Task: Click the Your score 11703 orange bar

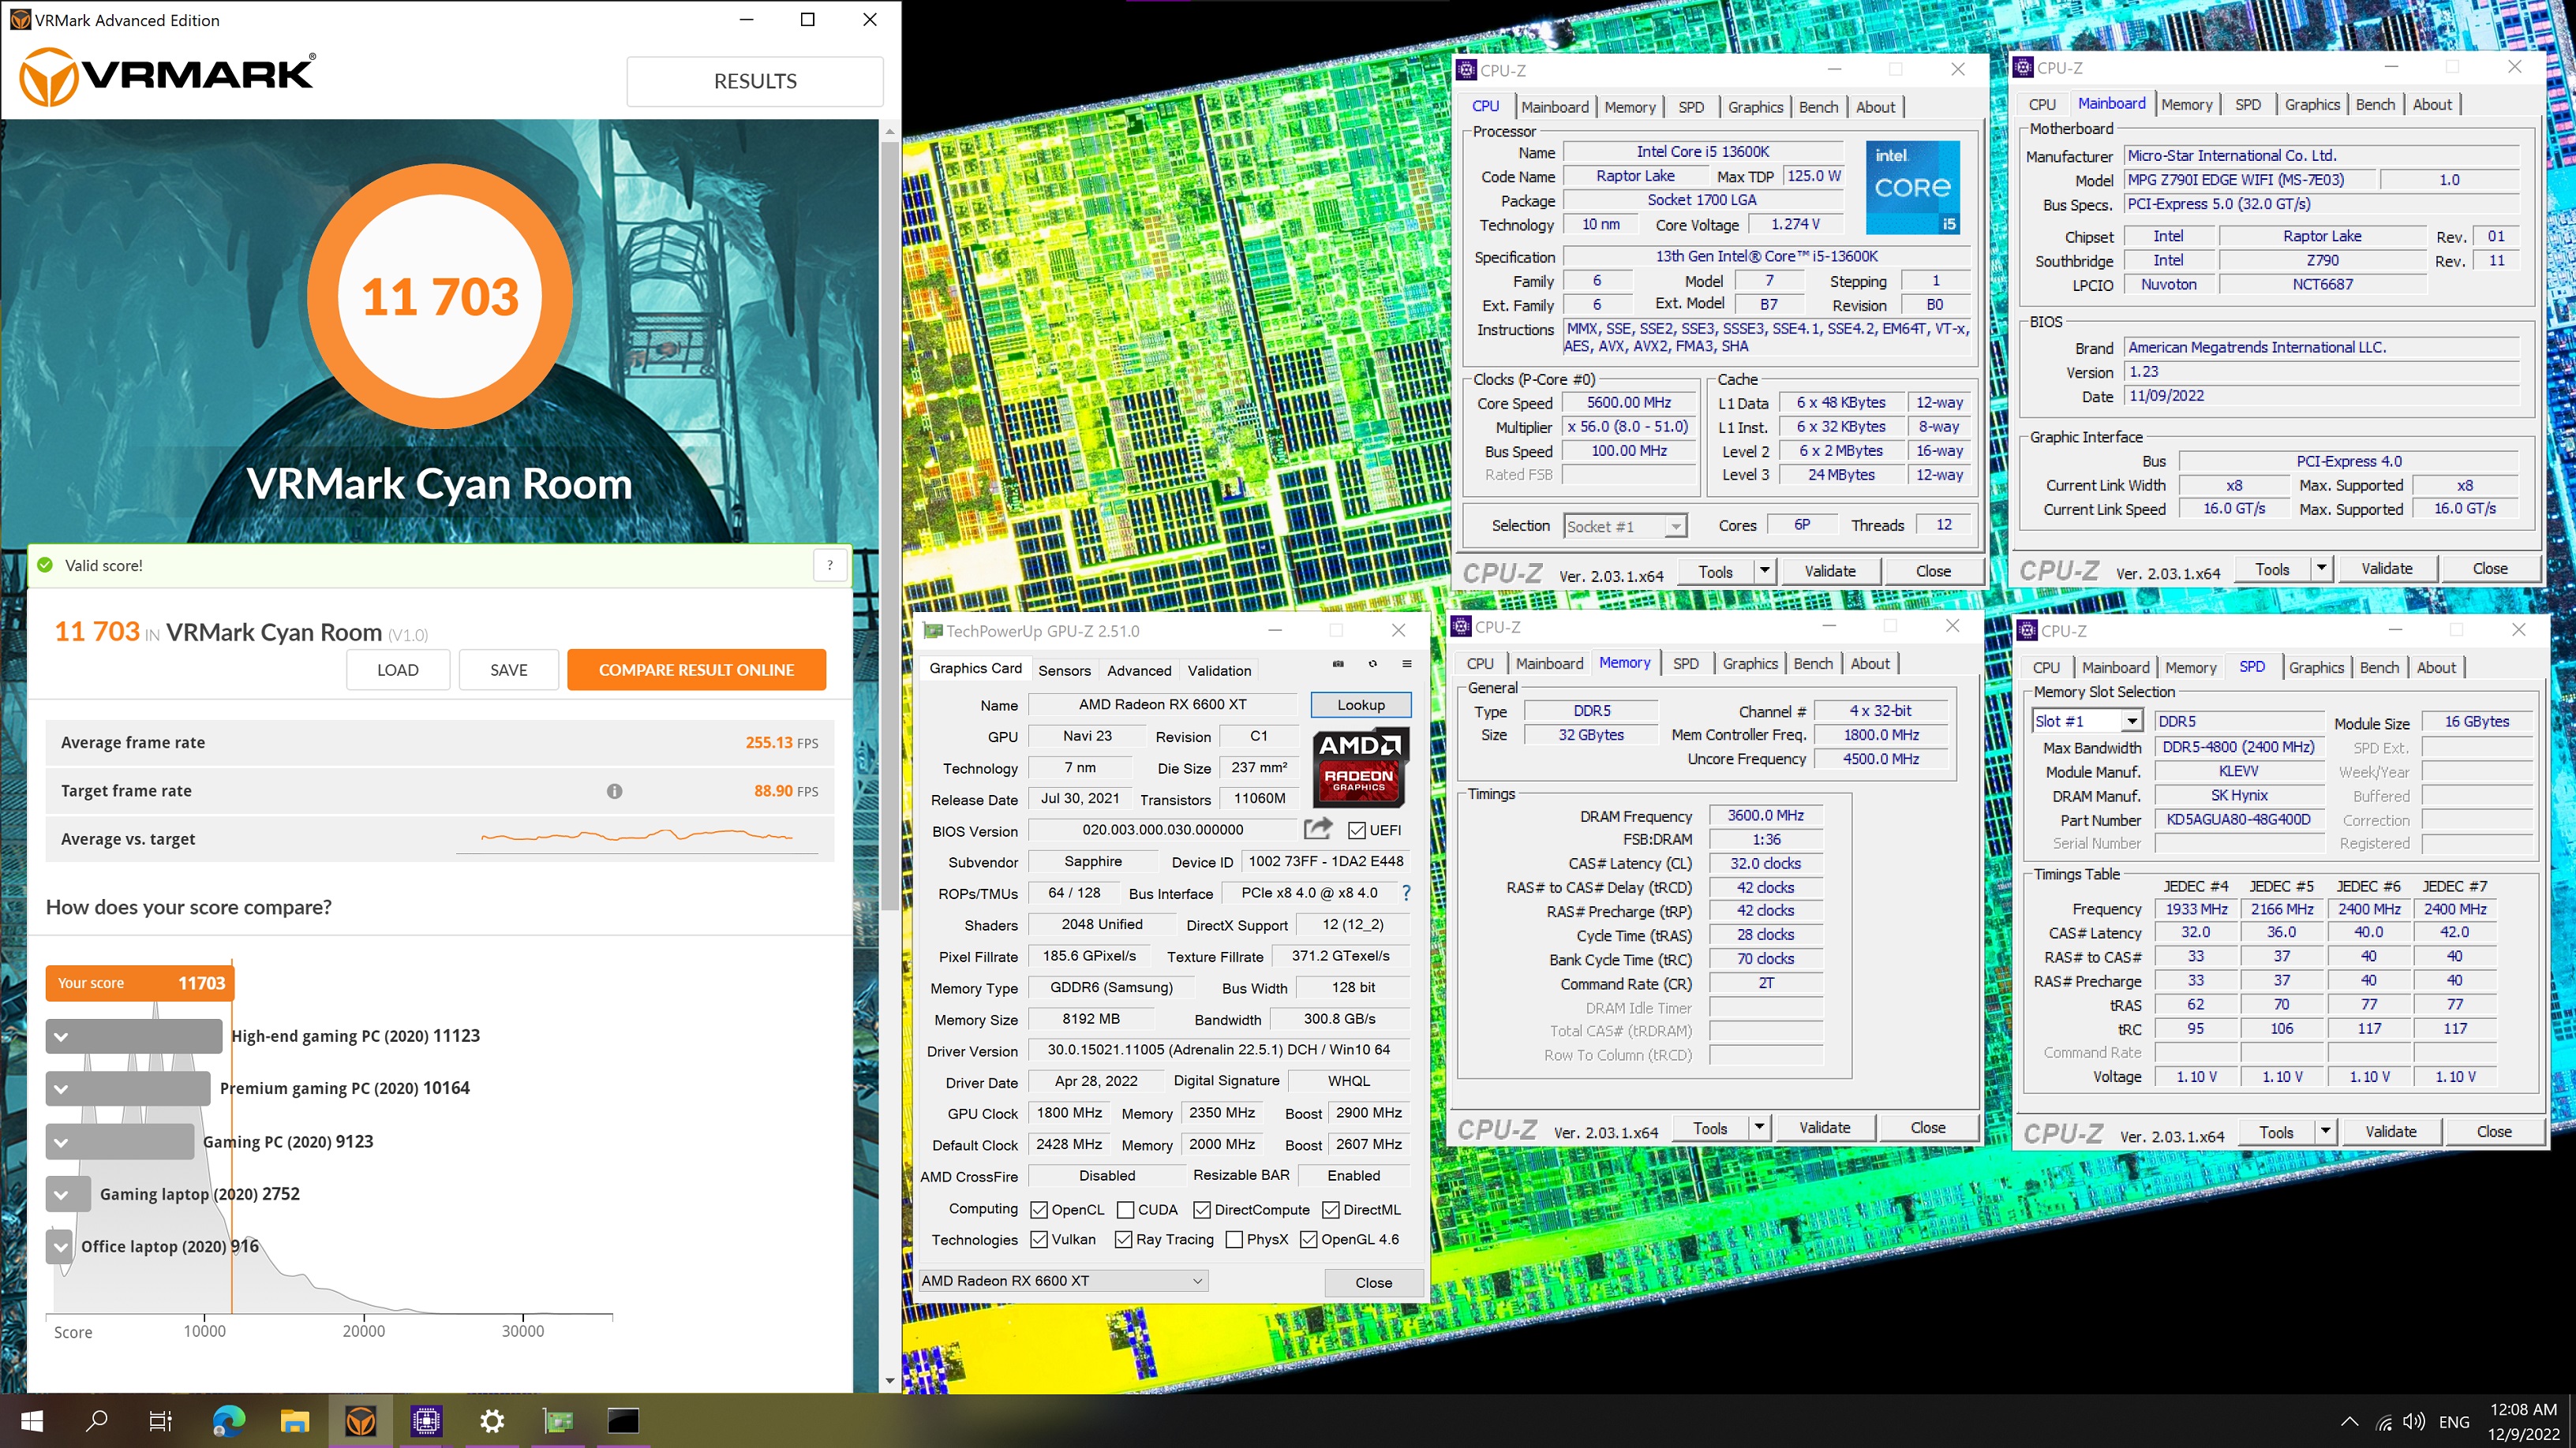Action: click(x=140, y=983)
